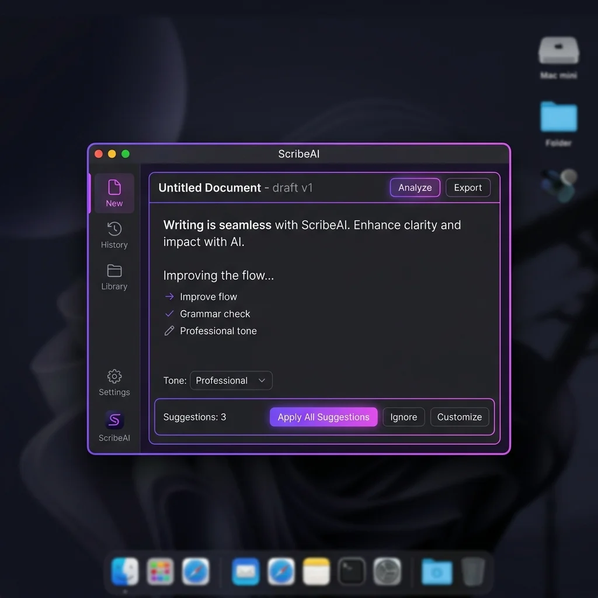Minimize ScribeAI window with yellow button

[x=112, y=154]
